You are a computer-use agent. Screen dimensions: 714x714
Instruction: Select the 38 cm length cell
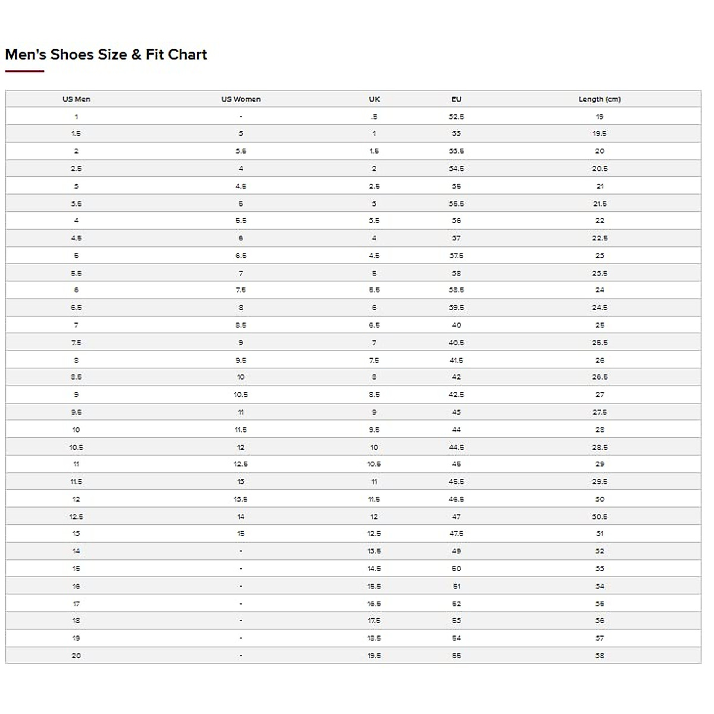[x=600, y=656]
